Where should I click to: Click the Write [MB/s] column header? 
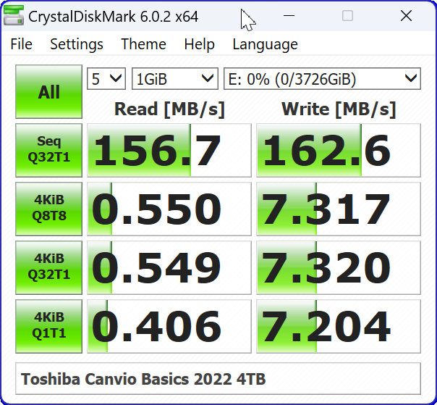pyautogui.click(x=339, y=109)
